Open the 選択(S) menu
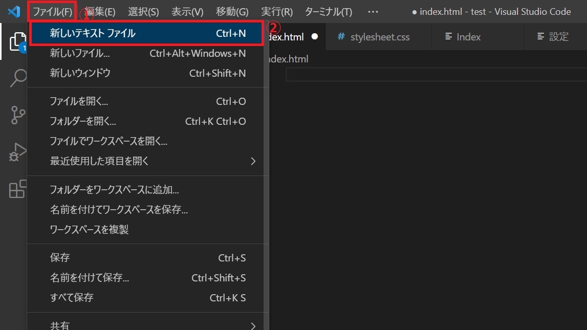 (143, 12)
